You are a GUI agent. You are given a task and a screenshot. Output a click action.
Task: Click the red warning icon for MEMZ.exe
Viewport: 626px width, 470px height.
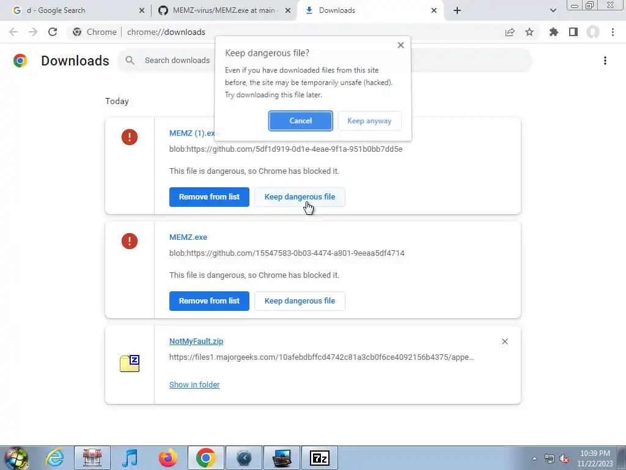point(130,241)
